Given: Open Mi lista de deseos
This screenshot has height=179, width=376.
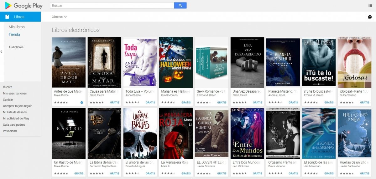Looking at the screenshot, I should coord(15,112).
